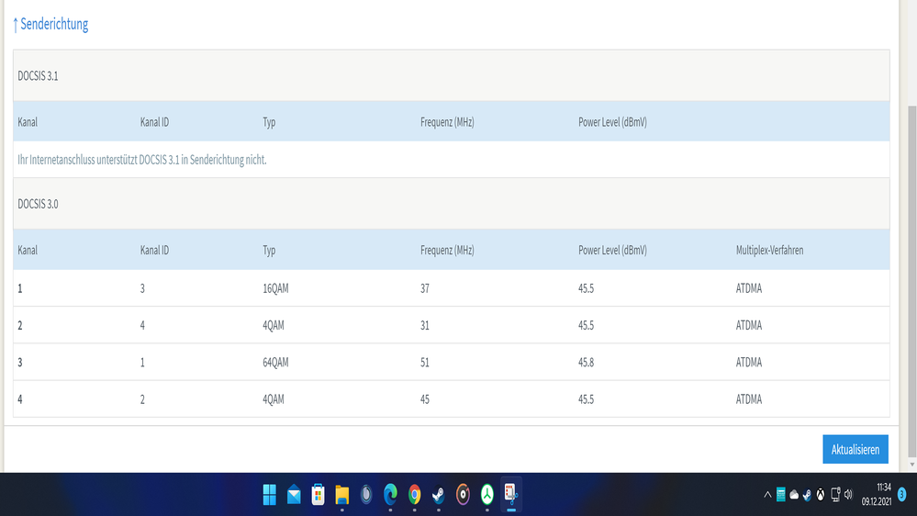Open the clock and date 09.12.2021
Image resolution: width=917 pixels, height=516 pixels.
click(876, 494)
